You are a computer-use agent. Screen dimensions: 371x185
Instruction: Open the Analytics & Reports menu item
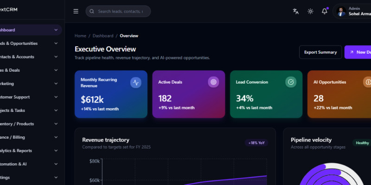click(x=28, y=150)
